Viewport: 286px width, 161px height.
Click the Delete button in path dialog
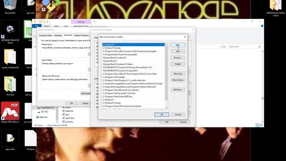click(x=178, y=64)
